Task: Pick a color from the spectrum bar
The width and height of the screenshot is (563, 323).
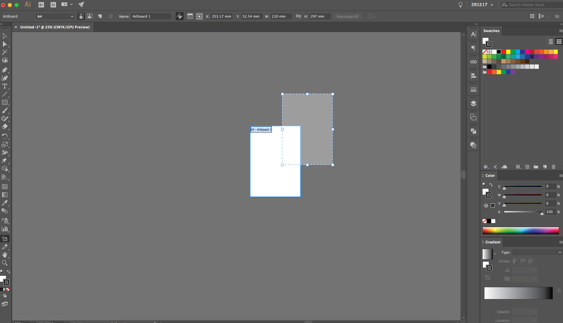Action: 521,230
